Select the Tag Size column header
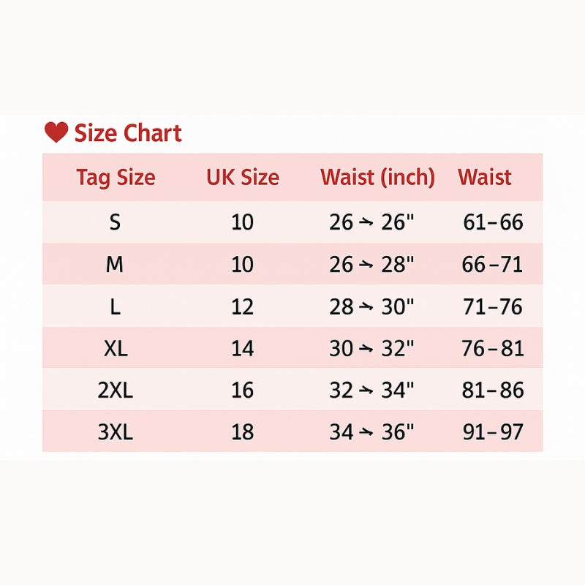The height and width of the screenshot is (585, 585). pyautogui.click(x=116, y=178)
